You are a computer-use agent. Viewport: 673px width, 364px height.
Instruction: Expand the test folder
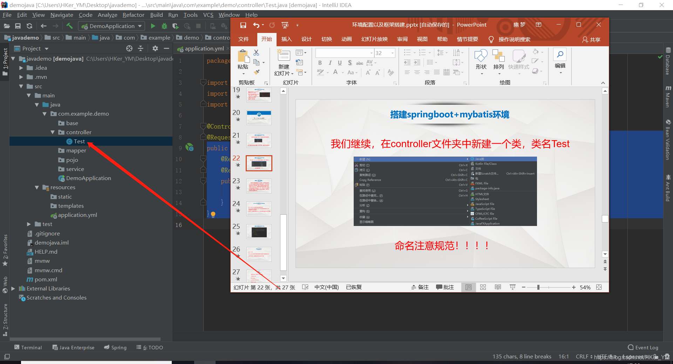29,224
